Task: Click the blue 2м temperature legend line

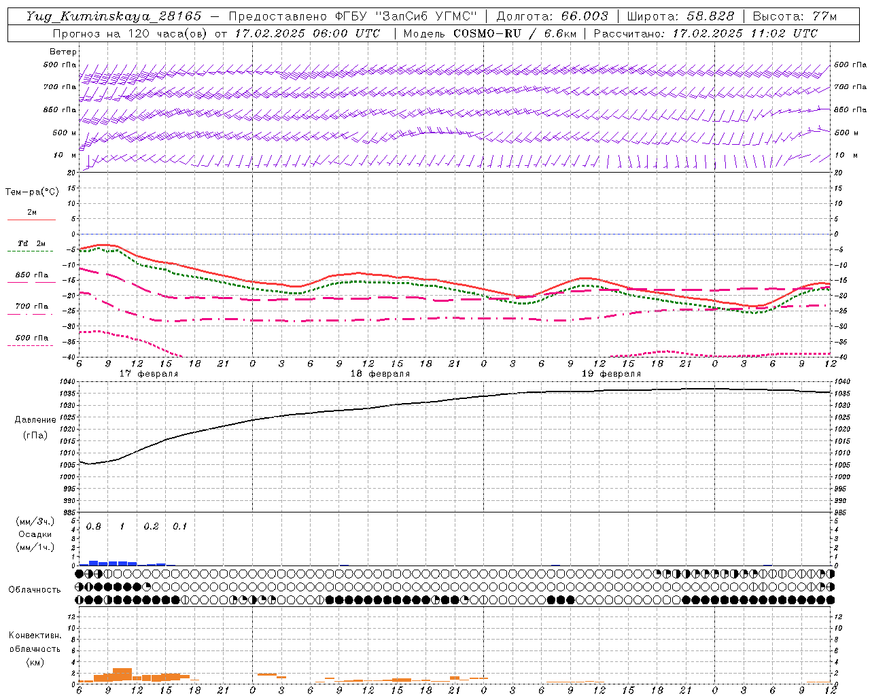Action: click(x=31, y=220)
